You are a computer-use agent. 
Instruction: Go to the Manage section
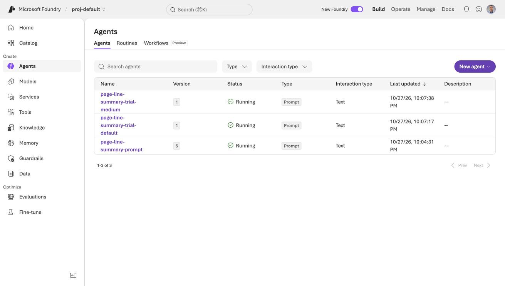(426, 9)
